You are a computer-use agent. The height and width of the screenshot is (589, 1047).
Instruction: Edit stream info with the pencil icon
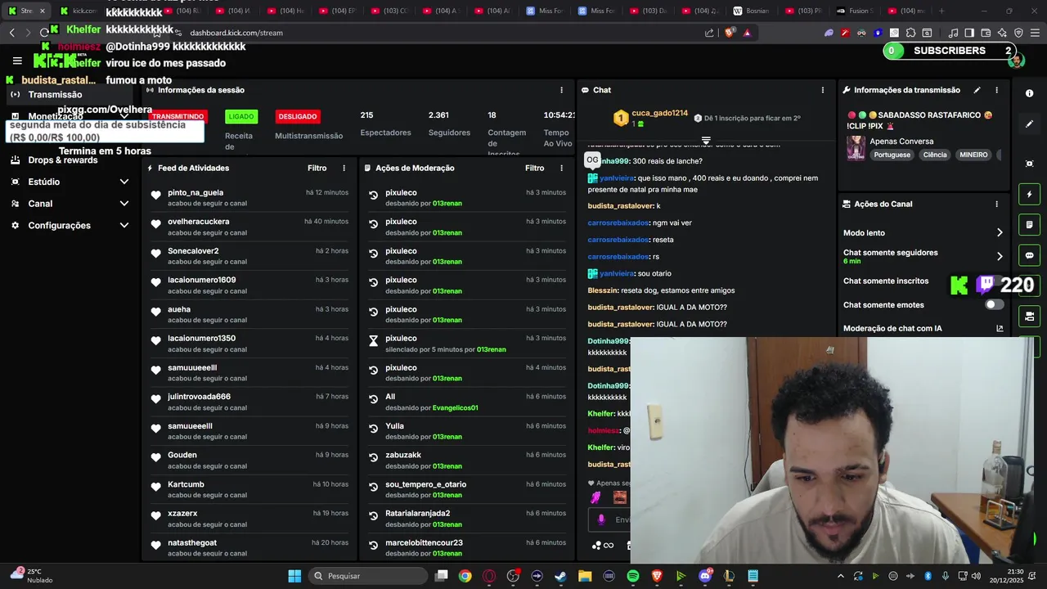(x=977, y=90)
